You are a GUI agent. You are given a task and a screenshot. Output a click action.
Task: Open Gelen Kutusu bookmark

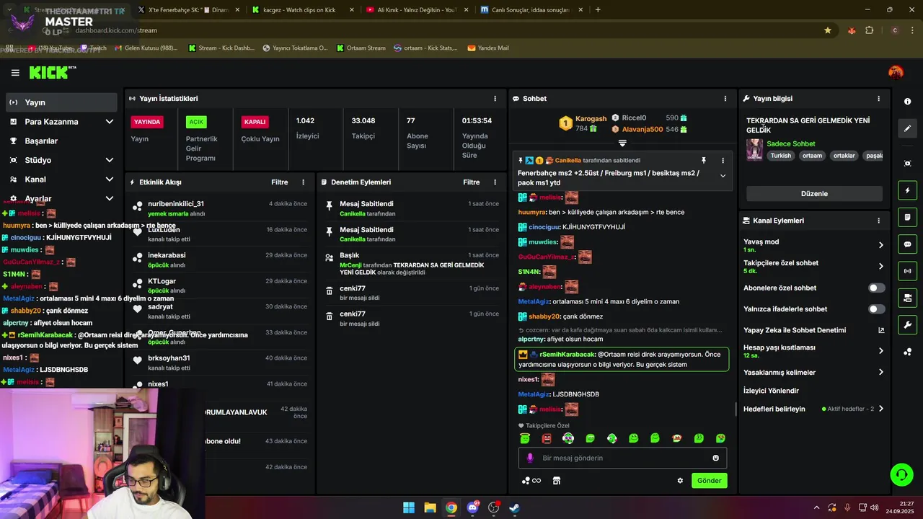145,48
